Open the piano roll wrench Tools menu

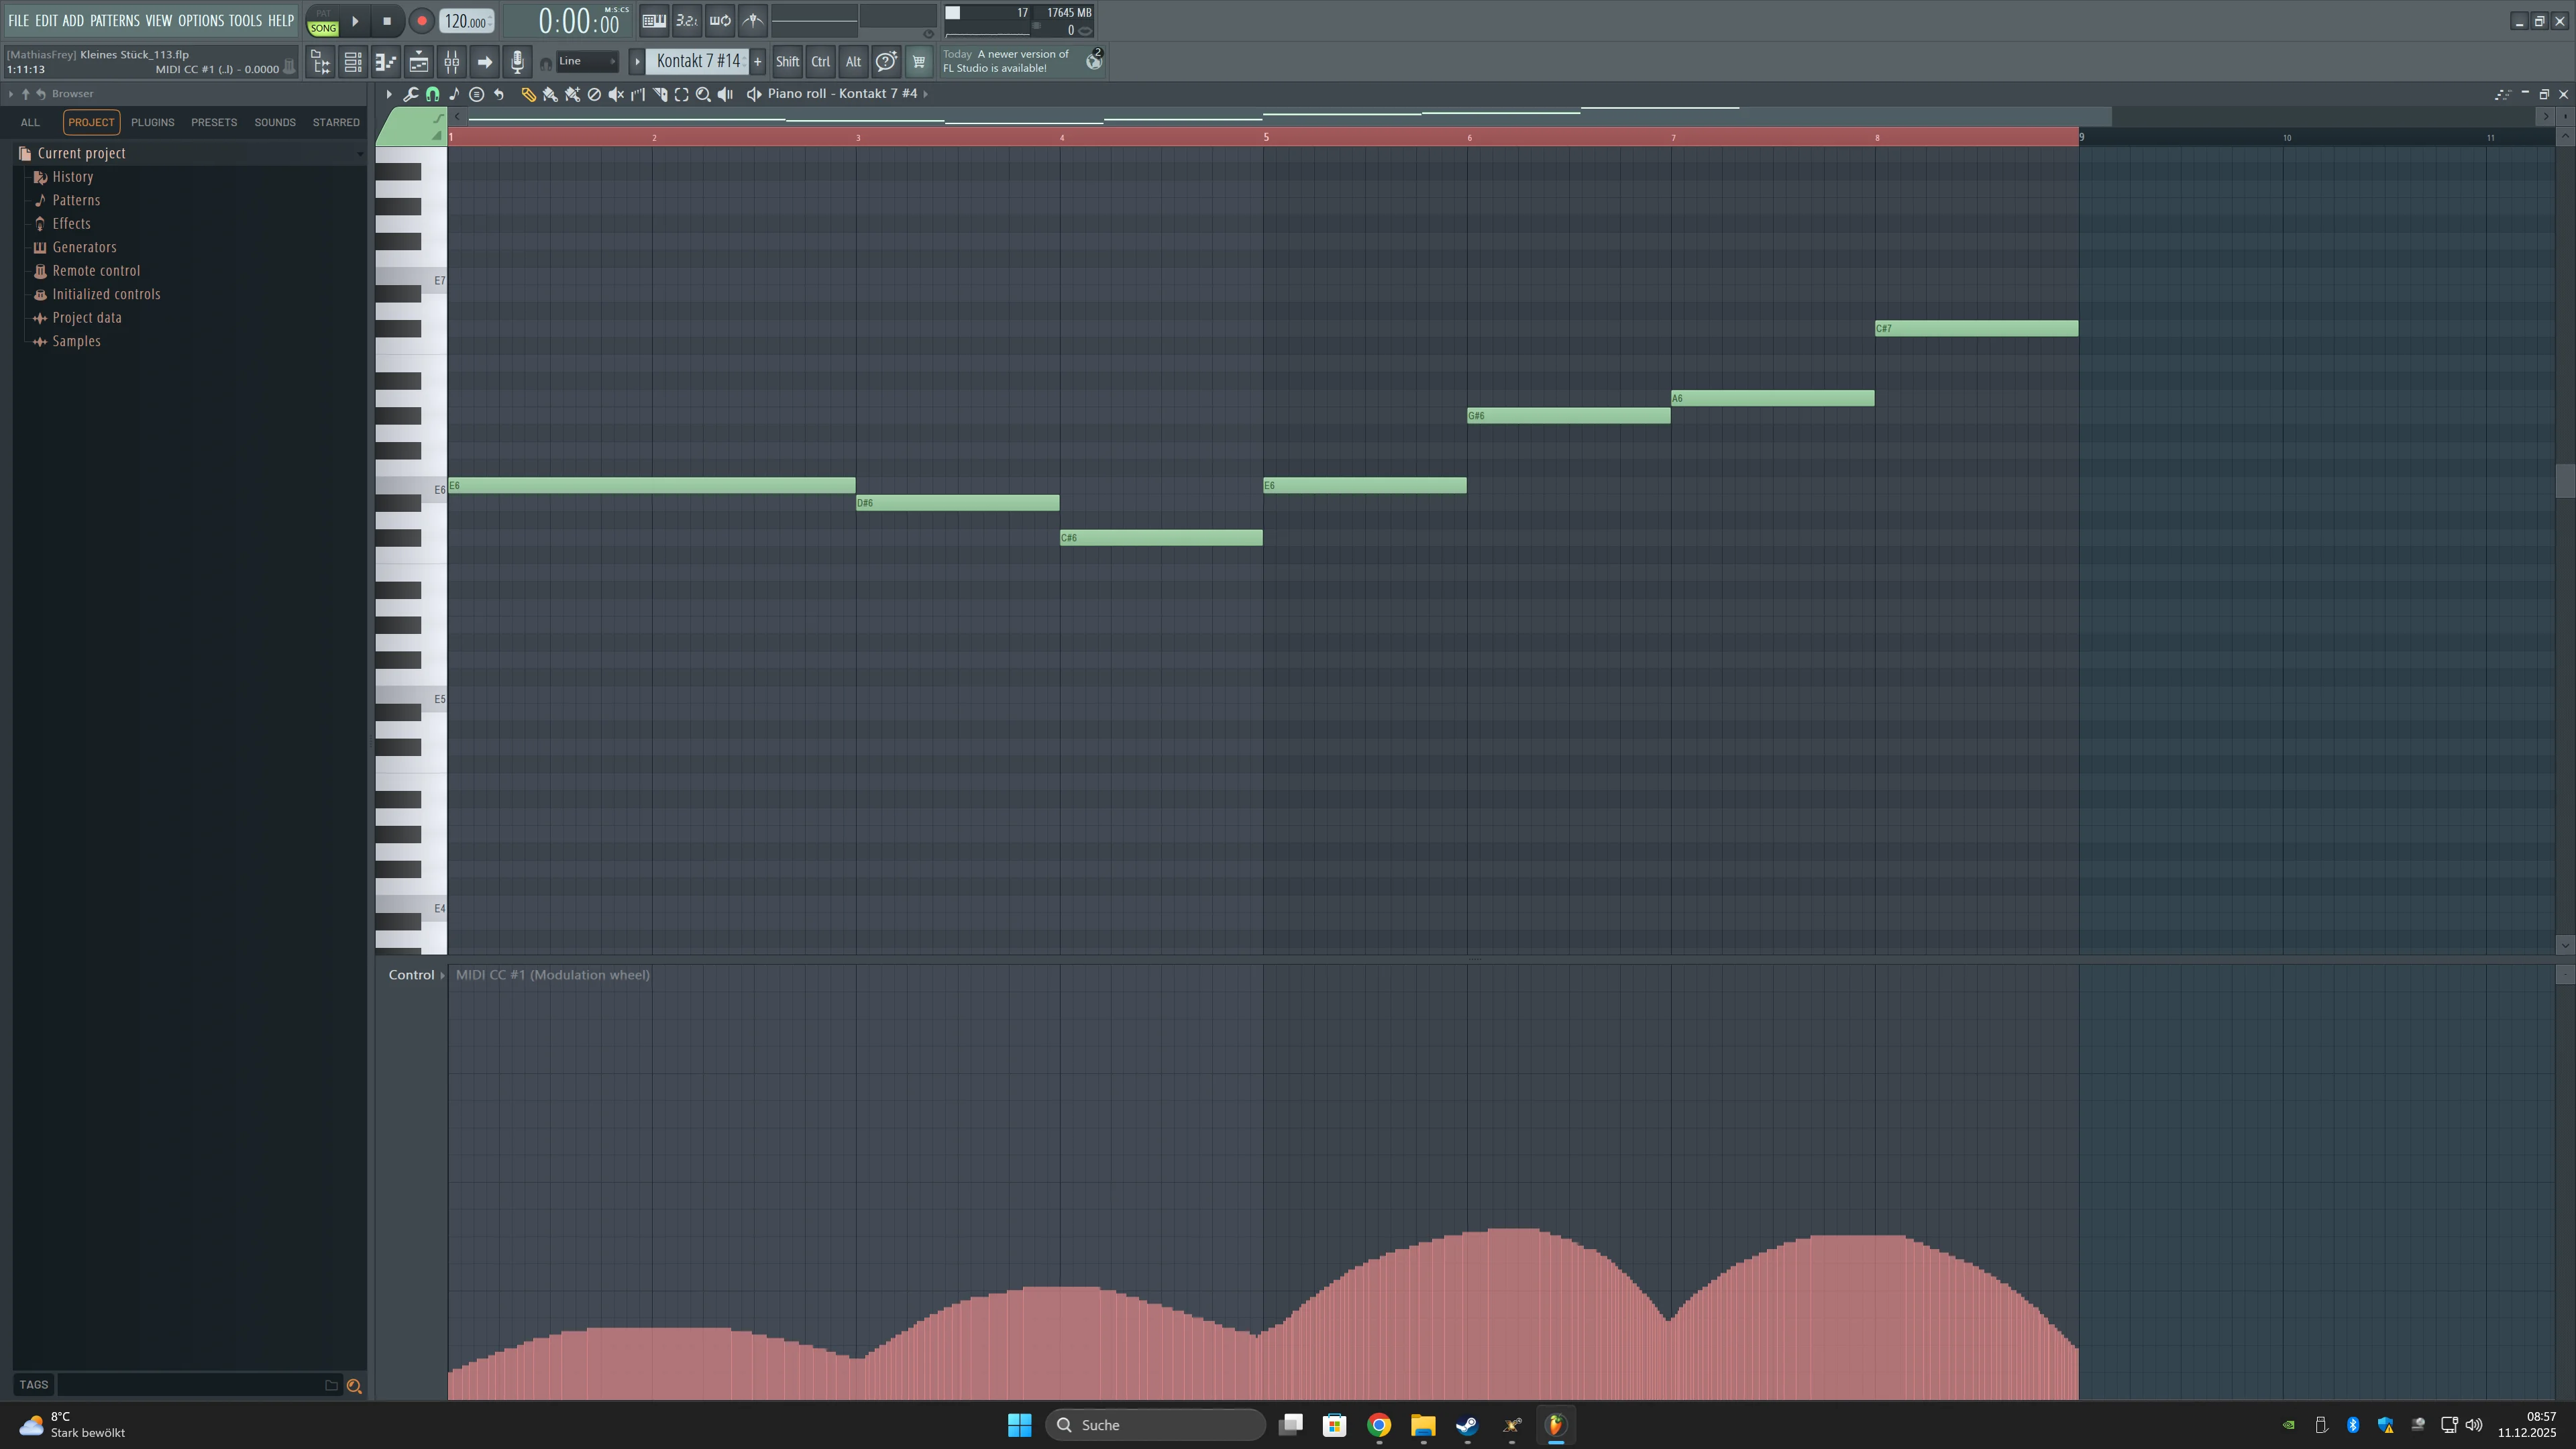[410, 94]
